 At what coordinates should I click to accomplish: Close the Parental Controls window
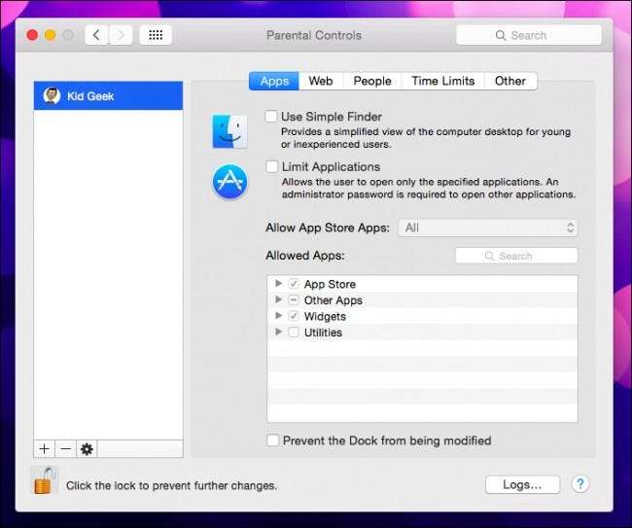tap(32, 35)
